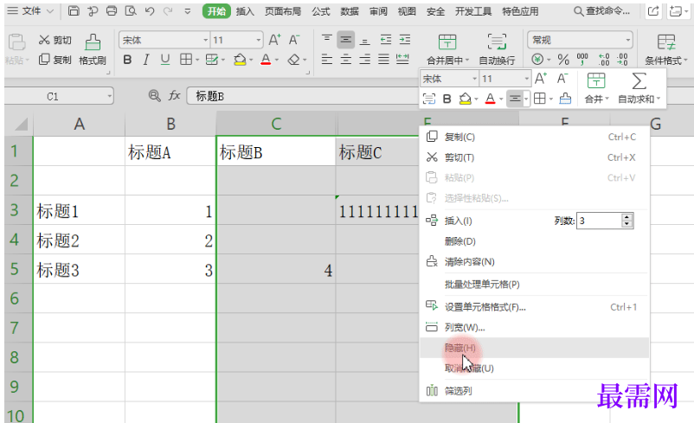Expand the Name Box dropdown showing C1
Screen dimensions: 694x423
[x=109, y=96]
